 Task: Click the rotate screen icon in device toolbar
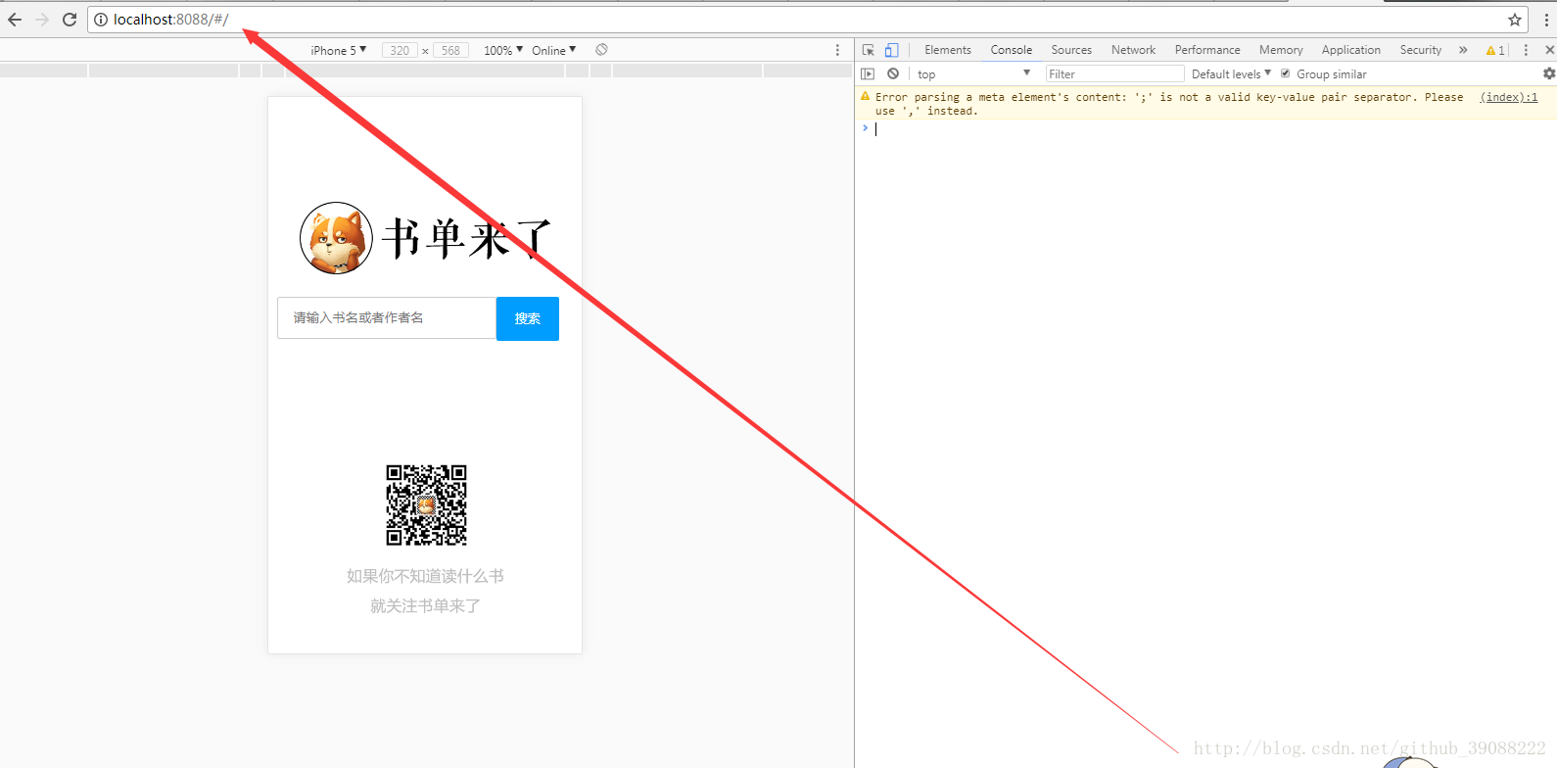point(601,50)
